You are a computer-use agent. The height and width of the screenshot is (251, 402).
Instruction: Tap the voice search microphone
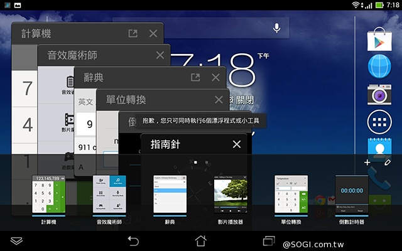point(276,28)
